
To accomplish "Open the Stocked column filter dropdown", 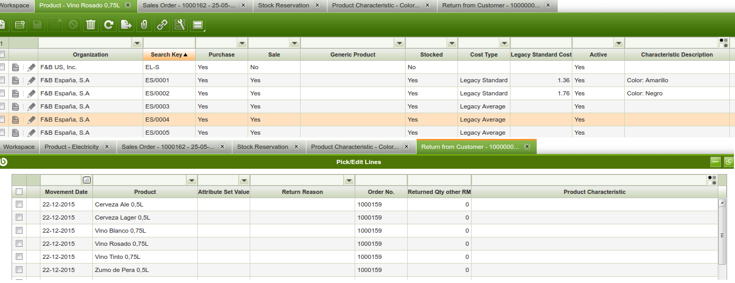I will pyautogui.click(x=452, y=43).
